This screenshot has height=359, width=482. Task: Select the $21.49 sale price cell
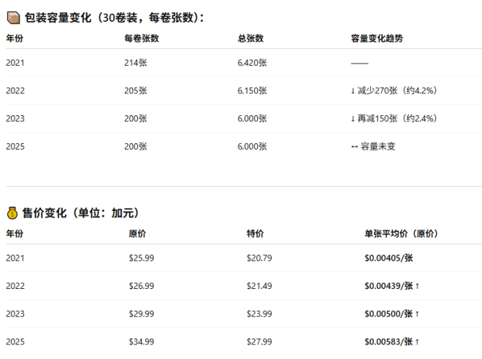click(x=259, y=286)
